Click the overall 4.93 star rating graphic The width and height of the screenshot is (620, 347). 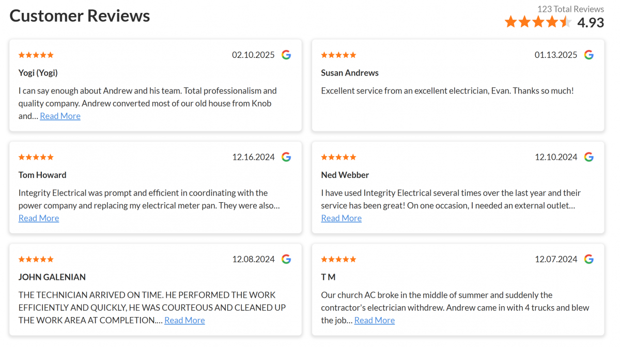538,22
